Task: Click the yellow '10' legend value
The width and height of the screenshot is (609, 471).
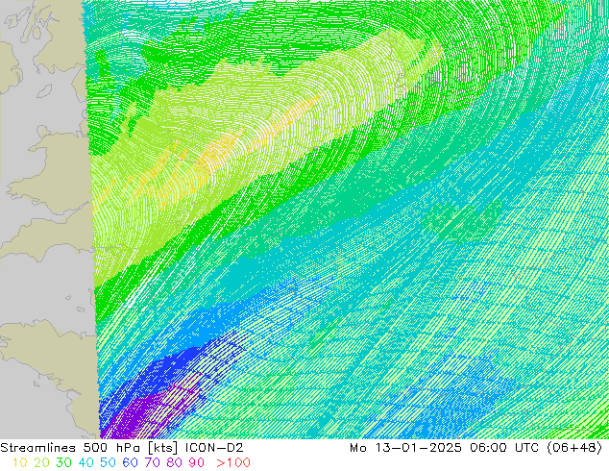Action: (x=20, y=462)
